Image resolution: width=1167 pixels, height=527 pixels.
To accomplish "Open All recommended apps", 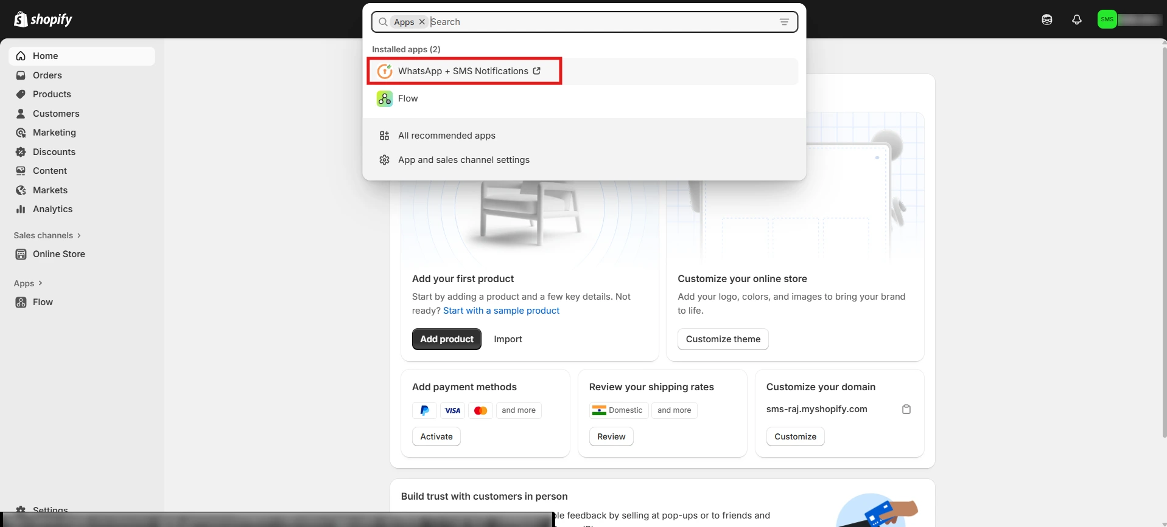I will click(446, 136).
